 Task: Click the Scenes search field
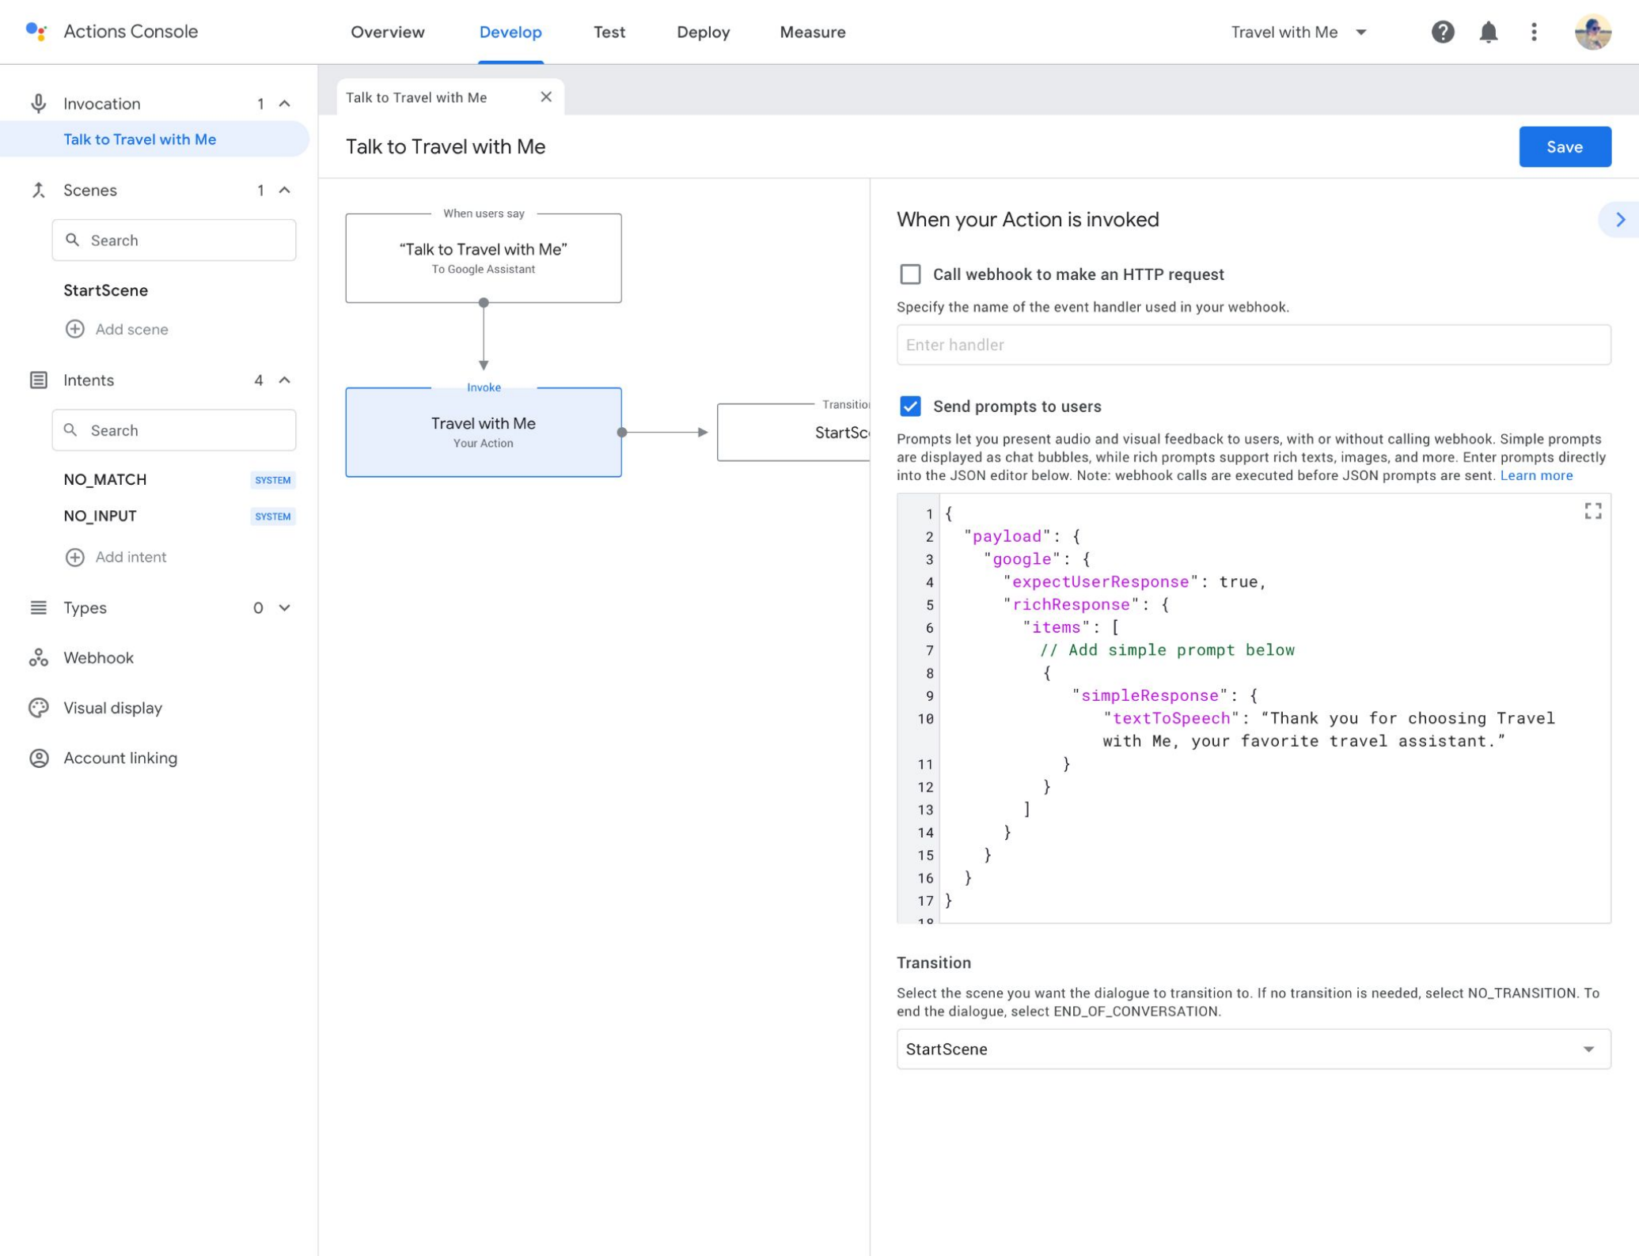[x=174, y=240]
